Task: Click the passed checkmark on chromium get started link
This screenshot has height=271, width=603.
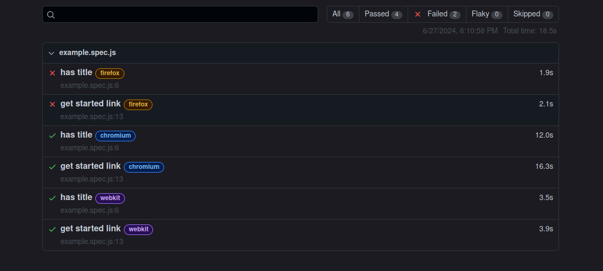Action: pos(52,167)
